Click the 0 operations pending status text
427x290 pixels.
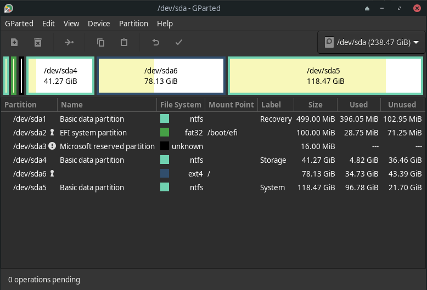click(44, 280)
